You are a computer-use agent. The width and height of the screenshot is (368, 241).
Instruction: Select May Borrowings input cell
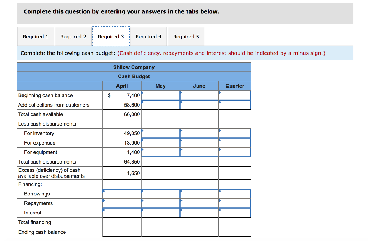(x=161, y=194)
